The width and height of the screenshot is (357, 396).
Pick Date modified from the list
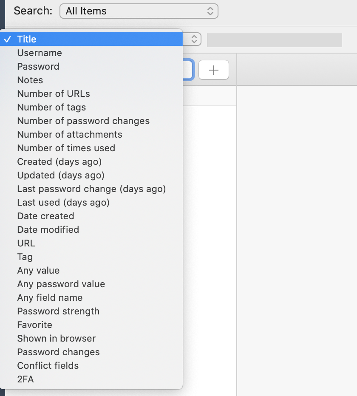pyautogui.click(x=48, y=230)
